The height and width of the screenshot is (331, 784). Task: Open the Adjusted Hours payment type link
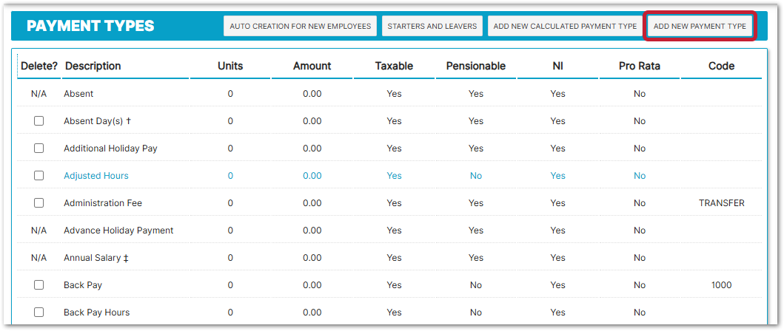96,176
